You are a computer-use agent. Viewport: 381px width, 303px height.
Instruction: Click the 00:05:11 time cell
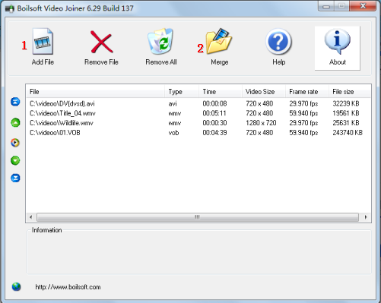click(214, 113)
